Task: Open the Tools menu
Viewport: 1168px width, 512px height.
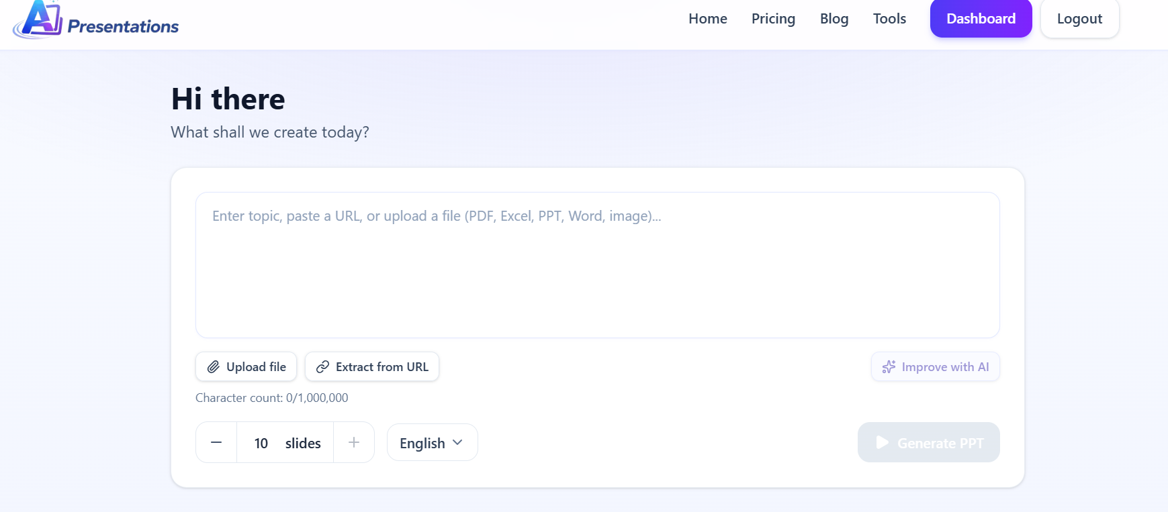Action: coord(889,19)
